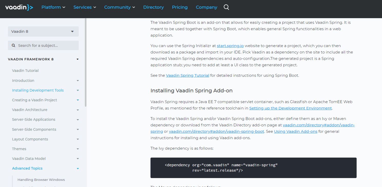Open the start.spring.io link
The width and height of the screenshot is (382, 187).
[x=230, y=46]
